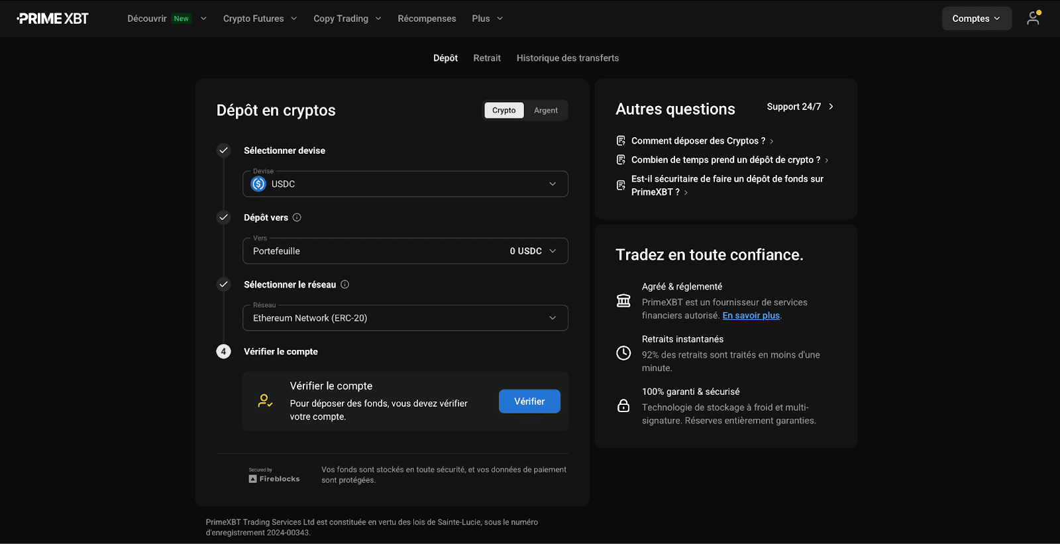Image resolution: width=1060 pixels, height=544 pixels.
Task: Click the Vérifier le compte step label
Action: pos(281,351)
